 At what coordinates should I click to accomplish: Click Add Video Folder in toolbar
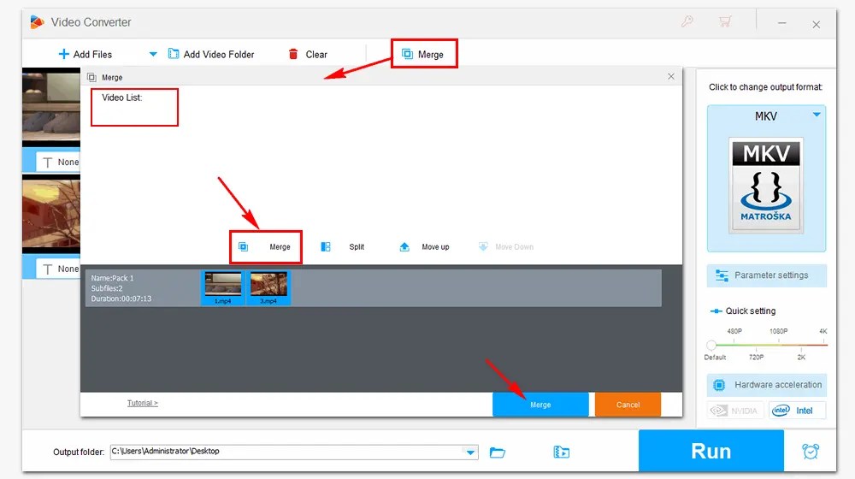coord(211,54)
